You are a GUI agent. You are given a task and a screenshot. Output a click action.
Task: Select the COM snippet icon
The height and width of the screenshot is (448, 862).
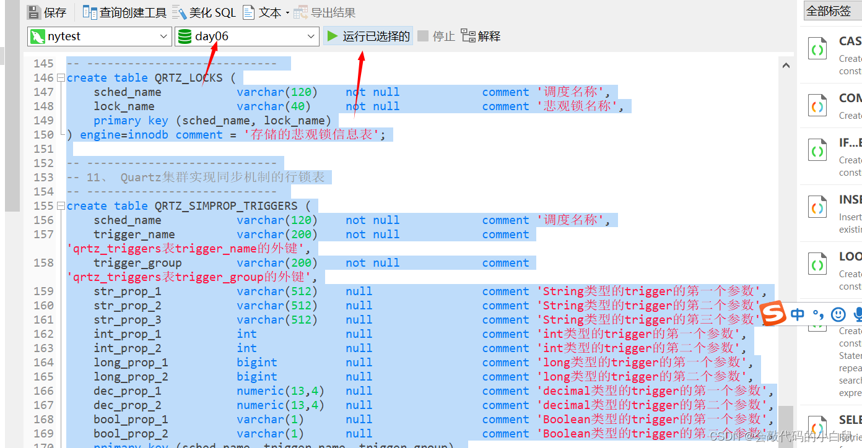click(x=817, y=106)
